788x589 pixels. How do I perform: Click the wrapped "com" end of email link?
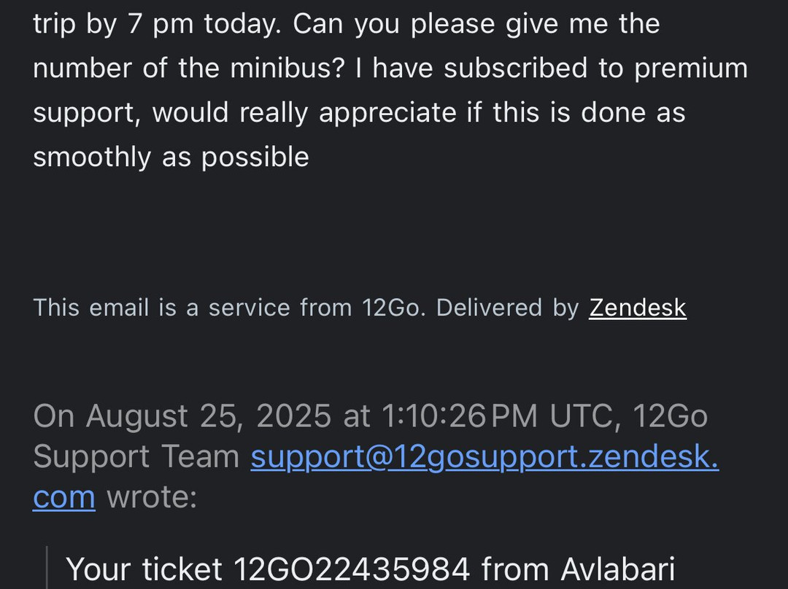63,497
